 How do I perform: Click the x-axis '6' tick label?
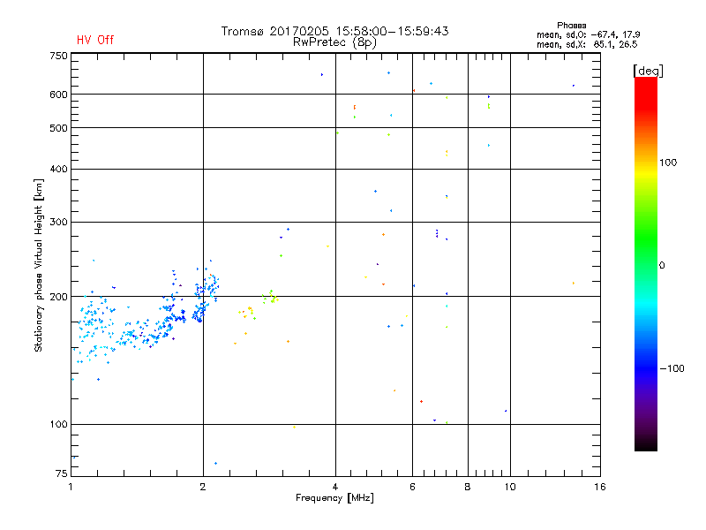coord(412,487)
